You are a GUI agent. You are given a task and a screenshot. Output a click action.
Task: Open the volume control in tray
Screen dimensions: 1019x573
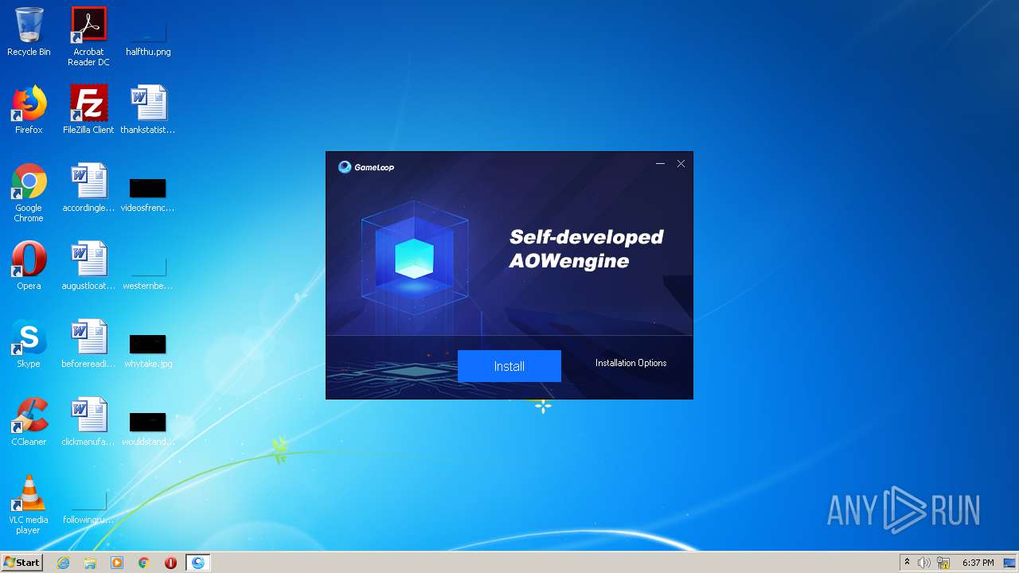(924, 563)
